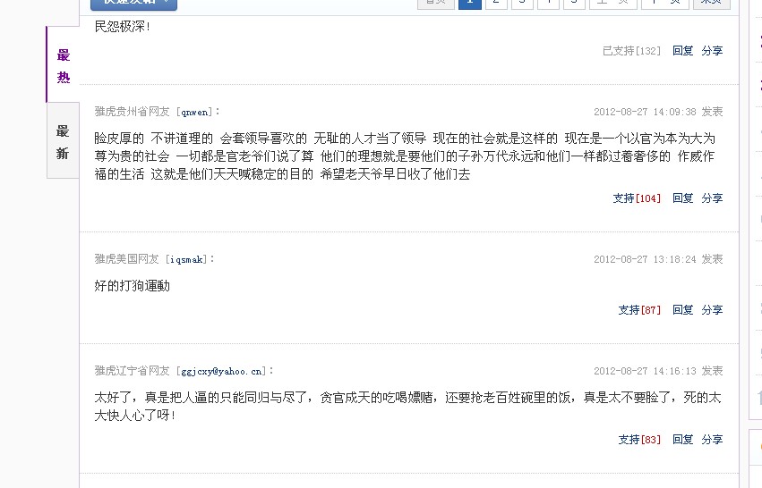
Task: Switch to the 最热 (hottest) comments tab
Action: 64,64
